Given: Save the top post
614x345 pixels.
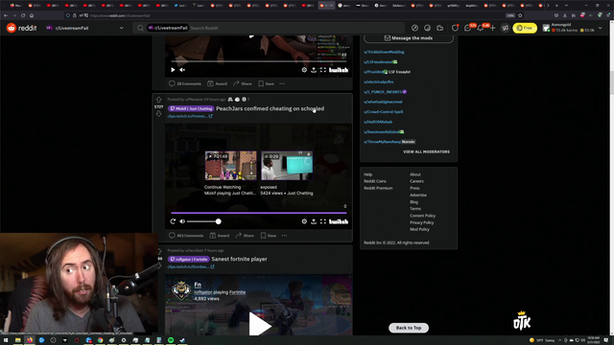Looking at the screenshot, I should [267, 83].
